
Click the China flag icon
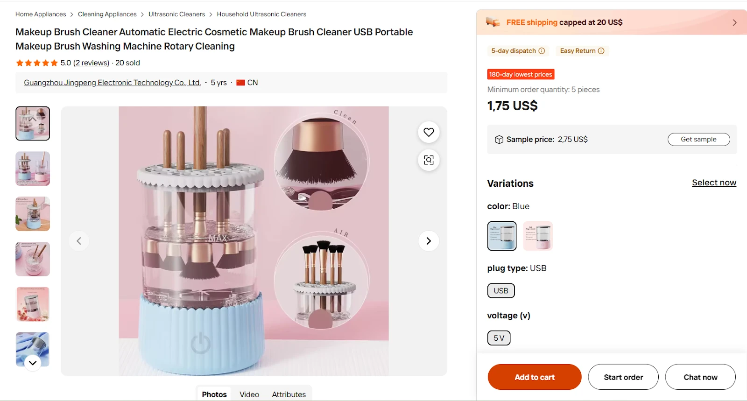pyautogui.click(x=240, y=83)
